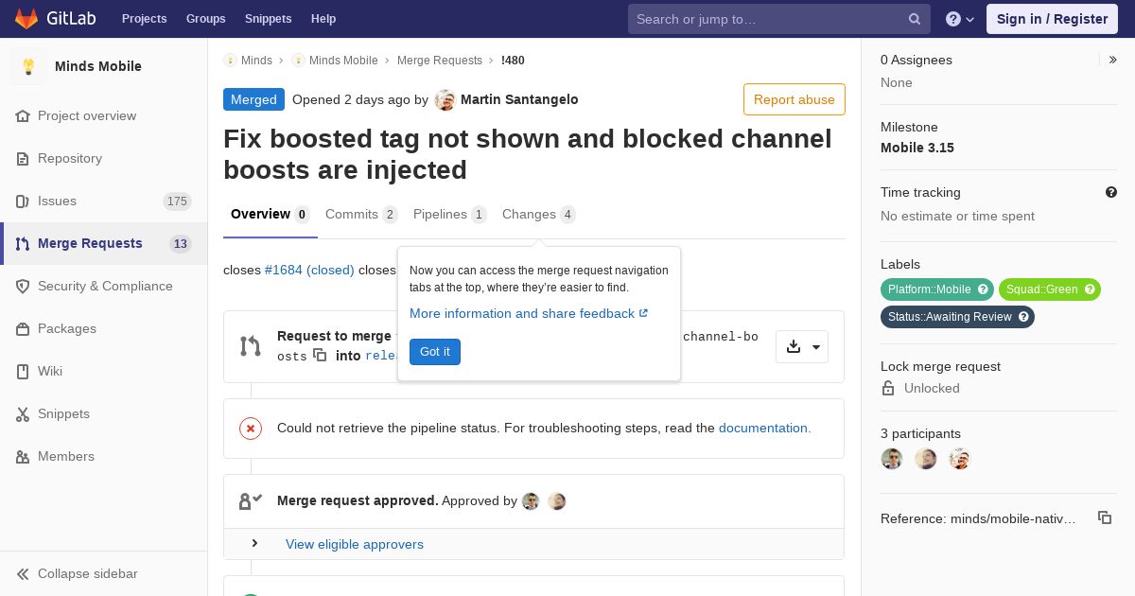Viewport: 1135px width, 596px height.
Task: Click the Repository file icon
Action: pyautogui.click(x=23, y=158)
